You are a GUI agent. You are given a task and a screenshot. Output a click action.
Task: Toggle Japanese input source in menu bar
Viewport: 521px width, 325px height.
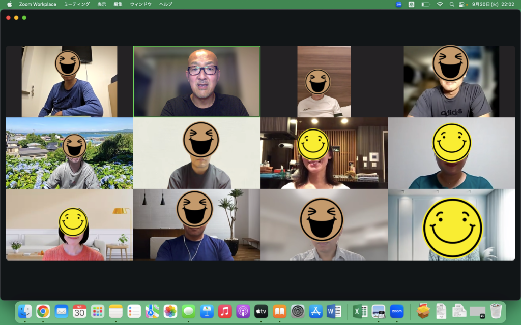pos(411,4)
